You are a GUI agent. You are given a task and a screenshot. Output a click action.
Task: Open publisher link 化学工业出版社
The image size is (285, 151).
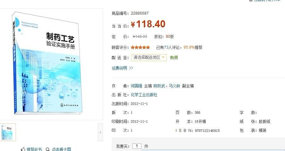144,95
